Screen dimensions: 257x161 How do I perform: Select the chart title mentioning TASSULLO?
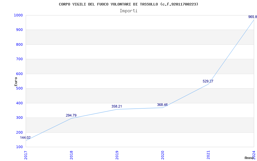(128, 4)
